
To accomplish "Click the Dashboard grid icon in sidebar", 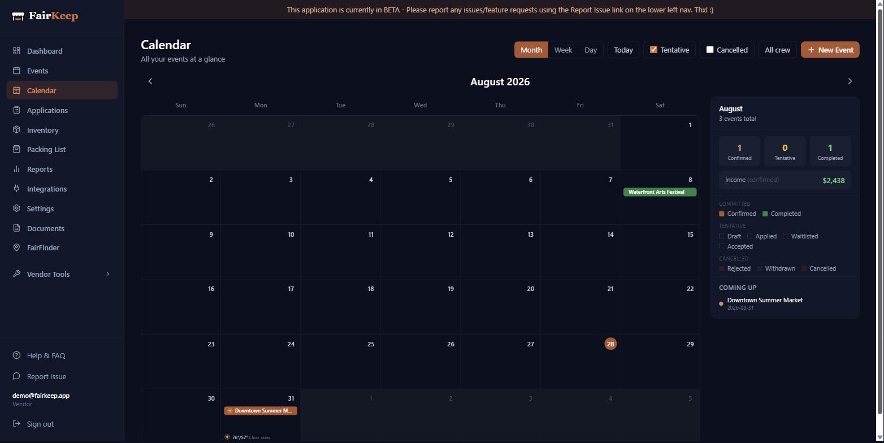I will [16, 51].
